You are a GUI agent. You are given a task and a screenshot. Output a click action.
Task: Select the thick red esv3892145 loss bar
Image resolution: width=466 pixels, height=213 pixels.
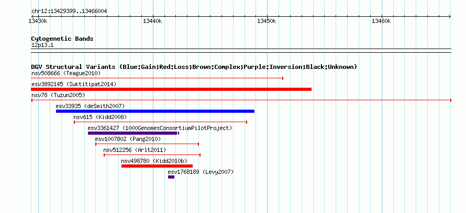pyautogui.click(x=171, y=89)
